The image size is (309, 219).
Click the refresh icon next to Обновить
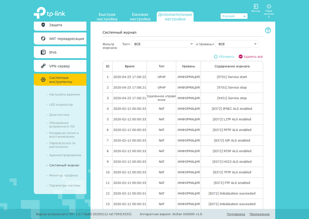pos(216,57)
